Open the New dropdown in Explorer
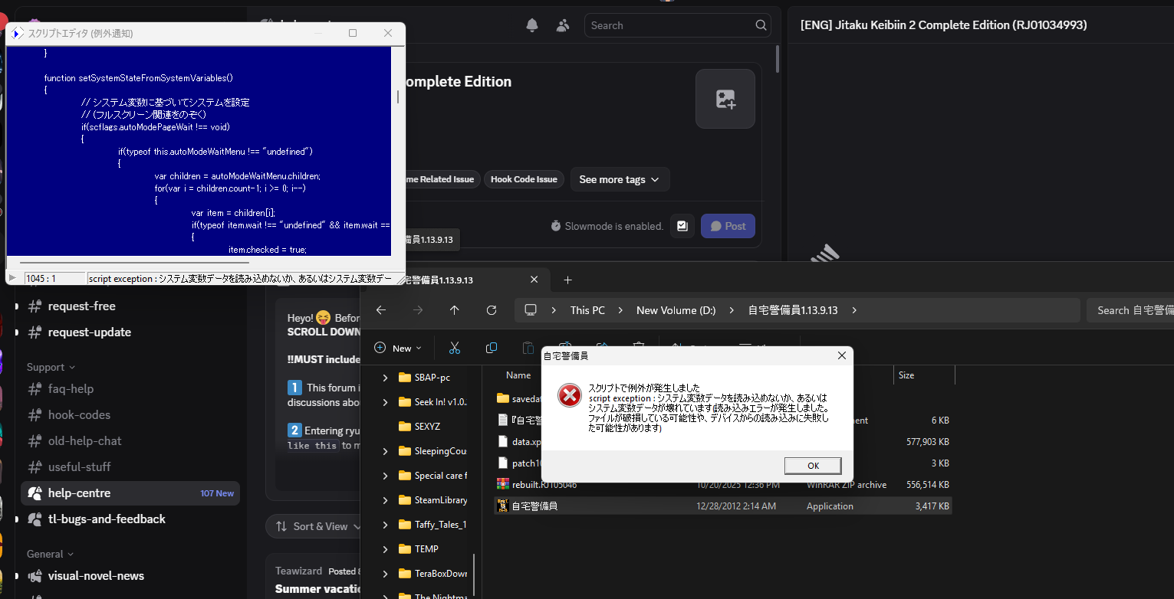The width and height of the screenshot is (1174, 599). point(398,348)
